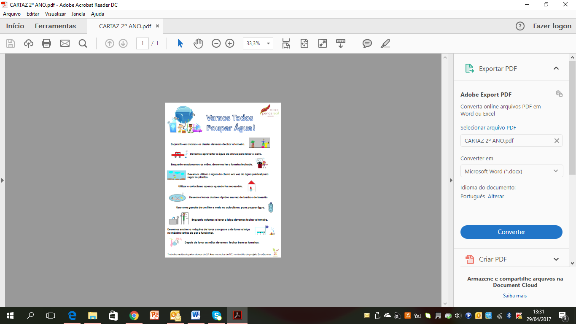Click the Zoom out minus icon

[216, 43]
